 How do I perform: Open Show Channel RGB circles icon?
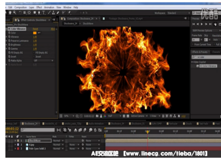point(105,116)
